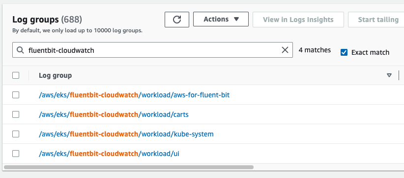Clear the search field with the X icon

tap(285, 50)
